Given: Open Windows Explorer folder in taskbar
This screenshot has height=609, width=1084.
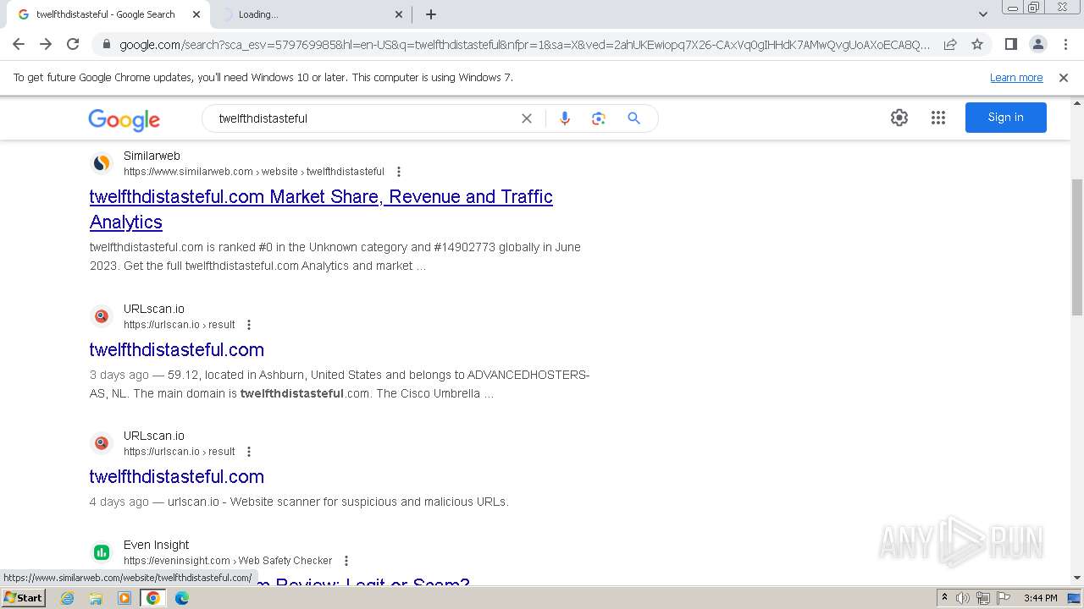Looking at the screenshot, I should [x=96, y=598].
